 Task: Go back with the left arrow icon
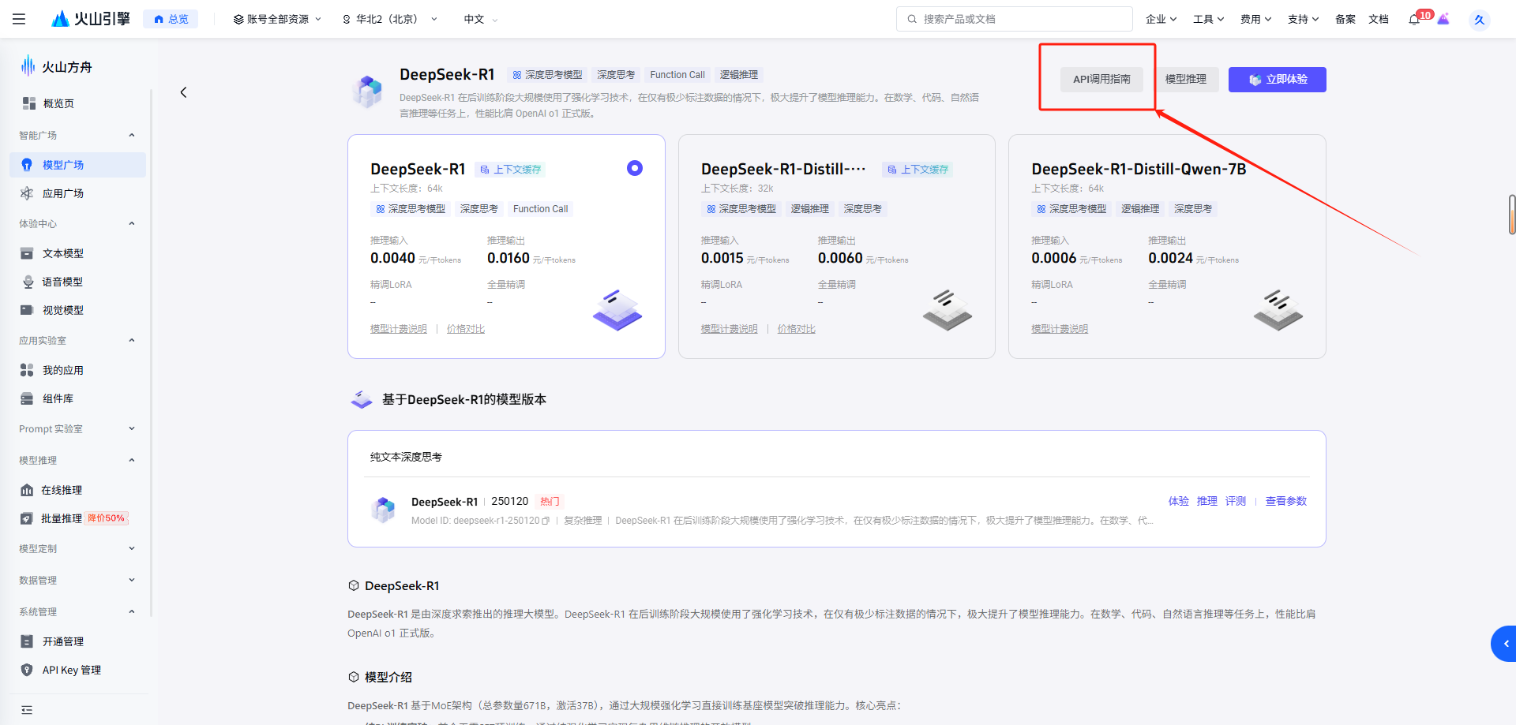point(183,92)
